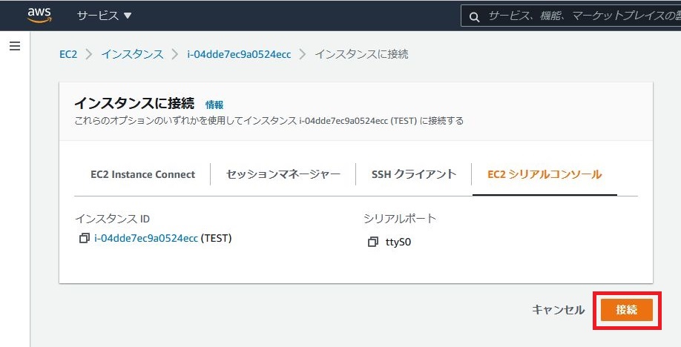Switch to セッションマネージャー tab

point(283,174)
